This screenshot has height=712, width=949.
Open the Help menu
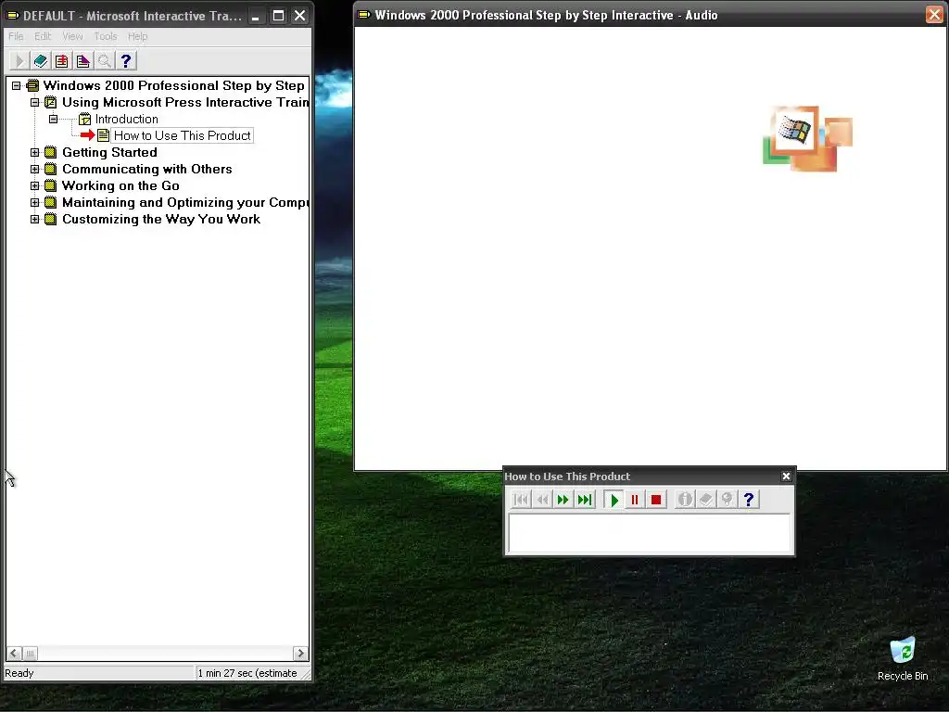click(x=137, y=36)
